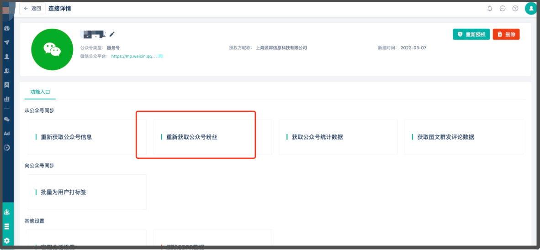Click the creation date 2022-03-07
This screenshot has width=540, height=250.
413,48
